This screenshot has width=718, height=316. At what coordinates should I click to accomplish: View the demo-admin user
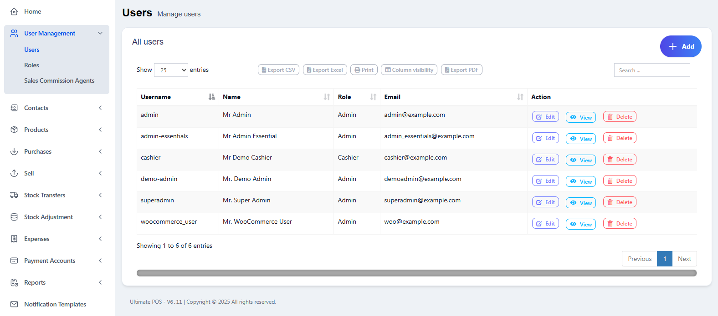pos(581,181)
